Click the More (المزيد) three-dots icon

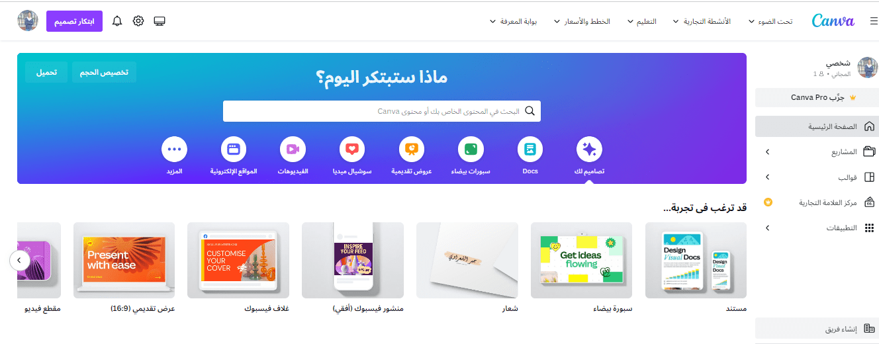click(x=175, y=150)
